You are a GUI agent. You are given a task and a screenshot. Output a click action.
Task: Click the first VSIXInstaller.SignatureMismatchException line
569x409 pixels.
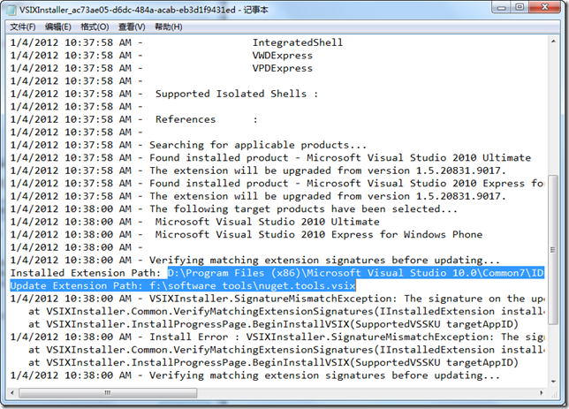pos(277,299)
